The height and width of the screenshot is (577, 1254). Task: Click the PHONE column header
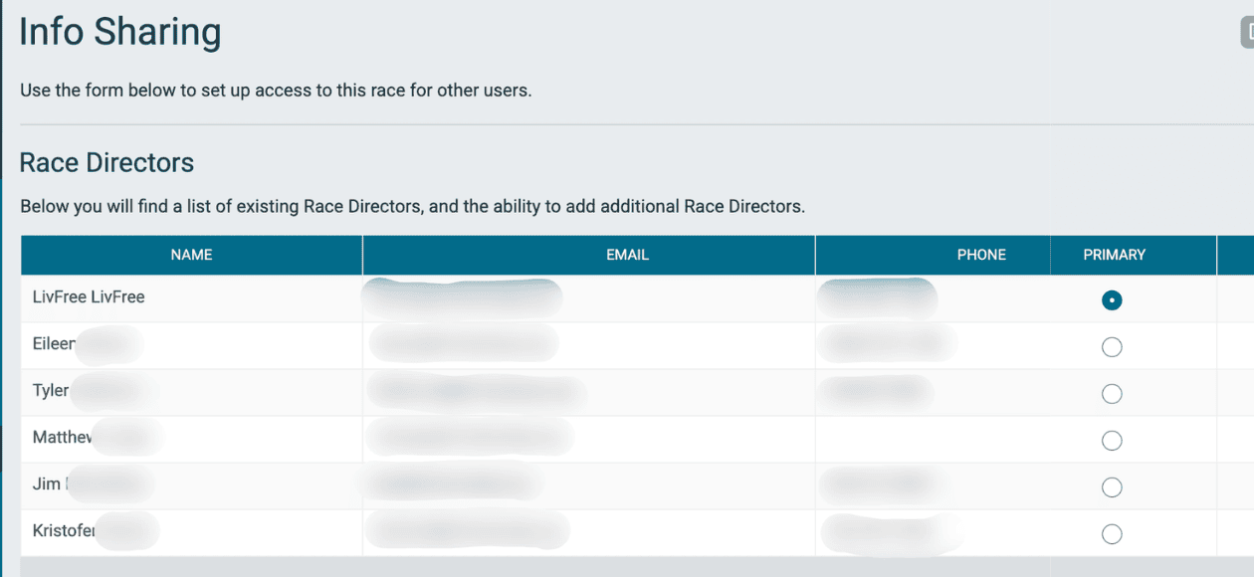(x=933, y=255)
